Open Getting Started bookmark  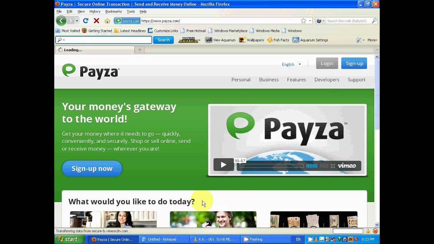click(97, 30)
